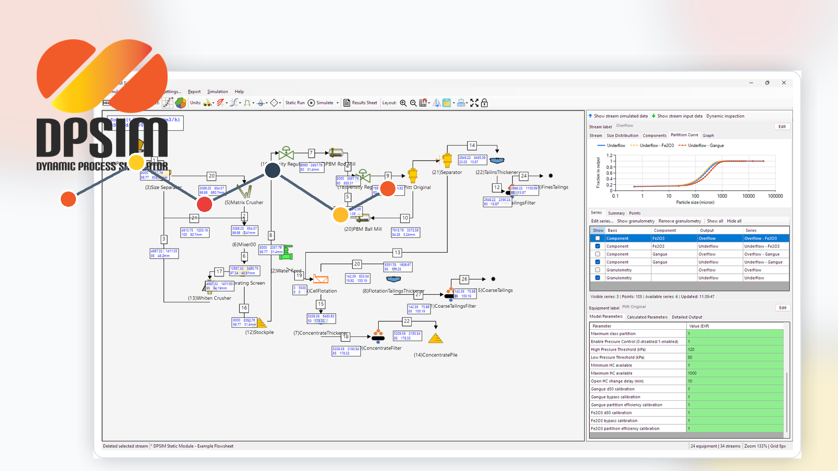This screenshot has height=471, width=838.
Task: Switch to the Stream tab
Action: (x=596, y=136)
